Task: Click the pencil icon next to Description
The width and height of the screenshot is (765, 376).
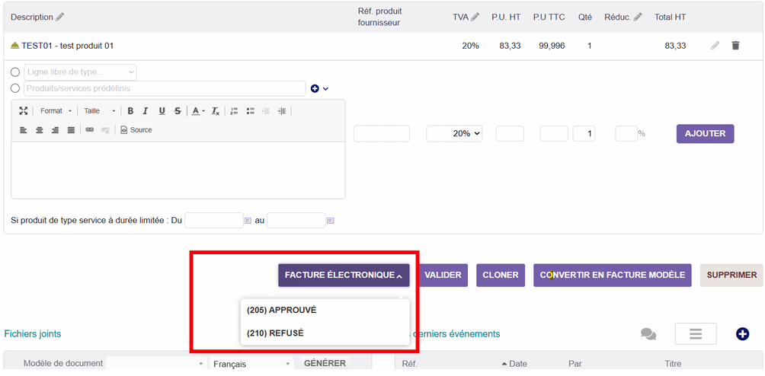Action: tap(59, 17)
